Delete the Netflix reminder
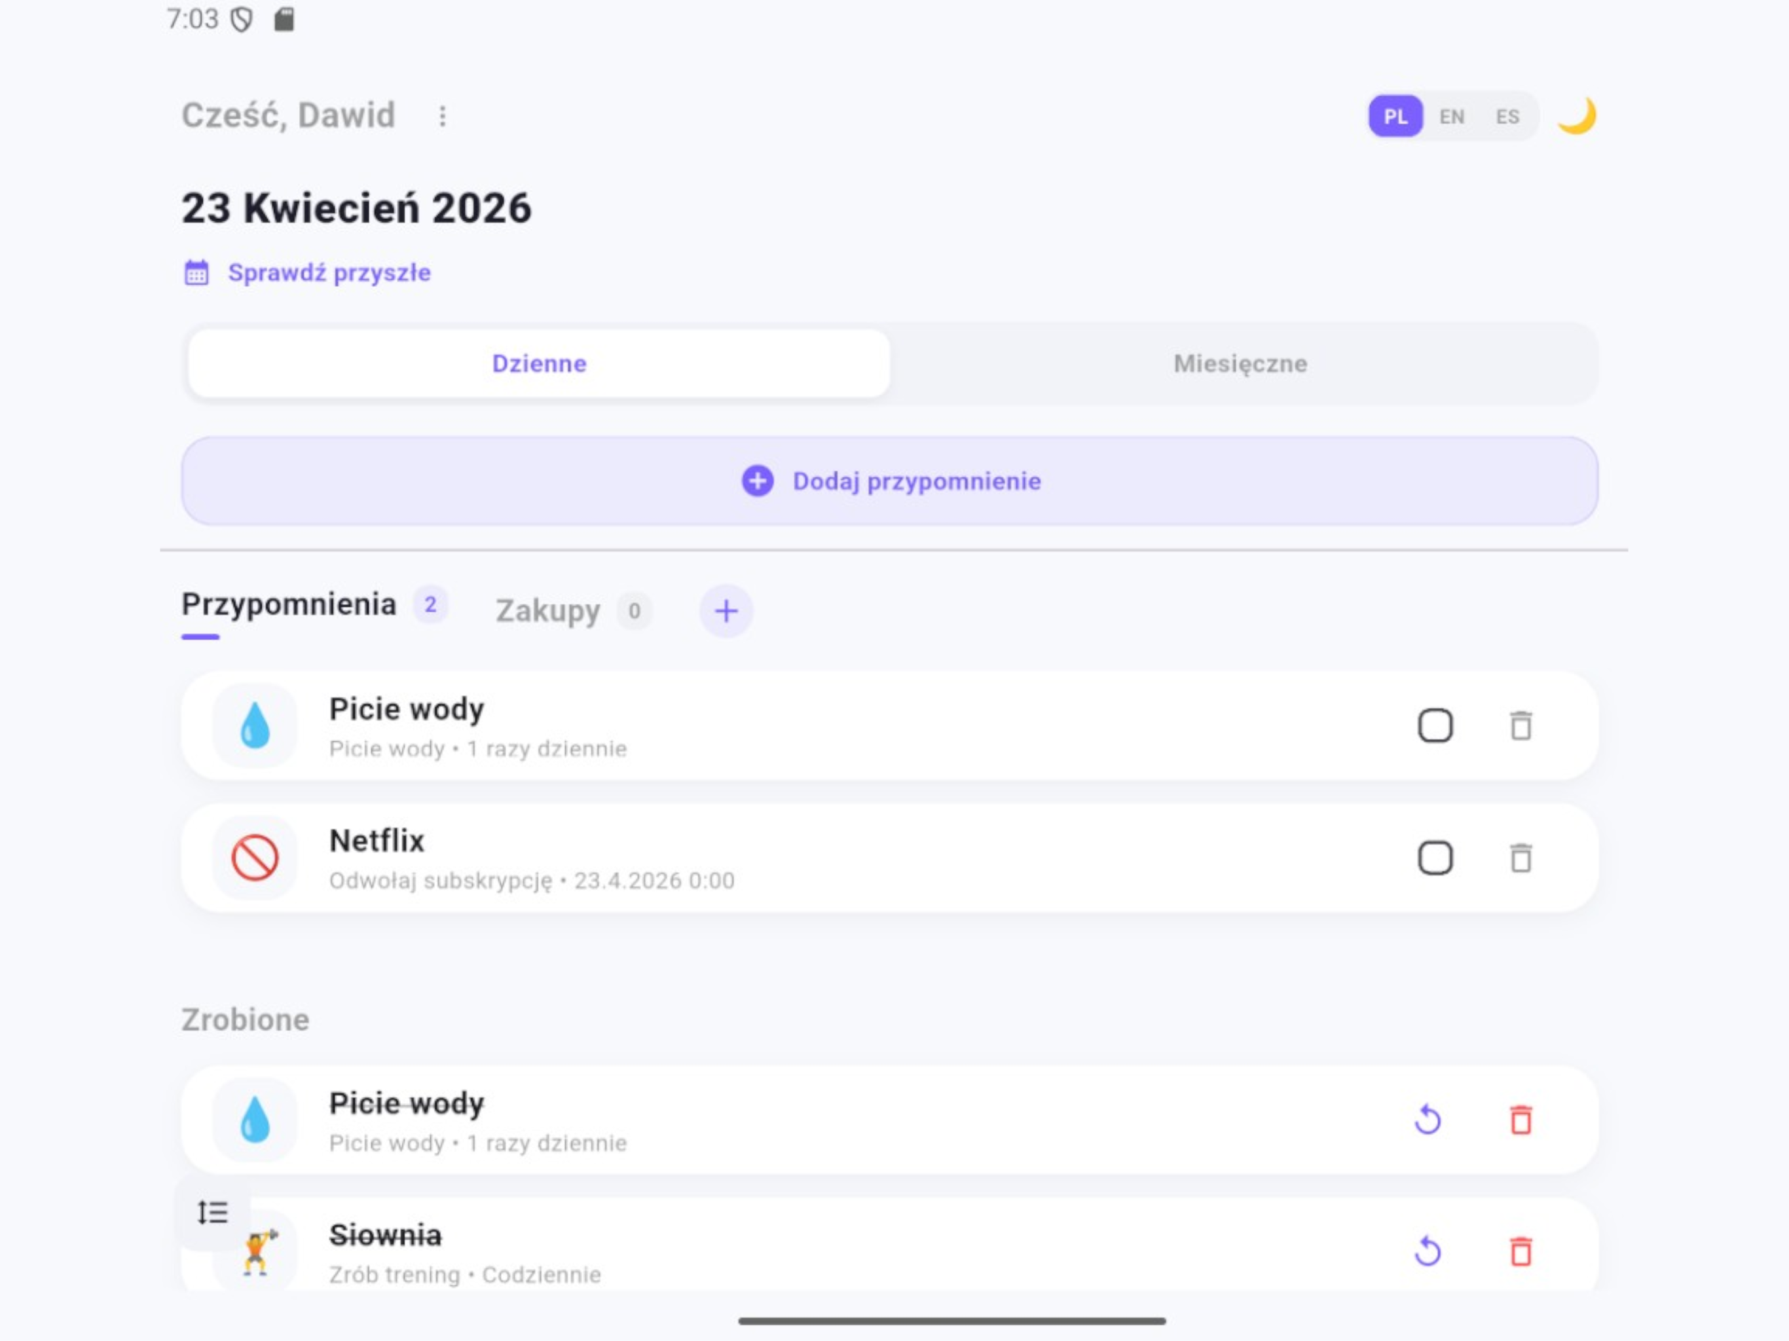Image resolution: width=1789 pixels, height=1341 pixels. pos(1521,858)
